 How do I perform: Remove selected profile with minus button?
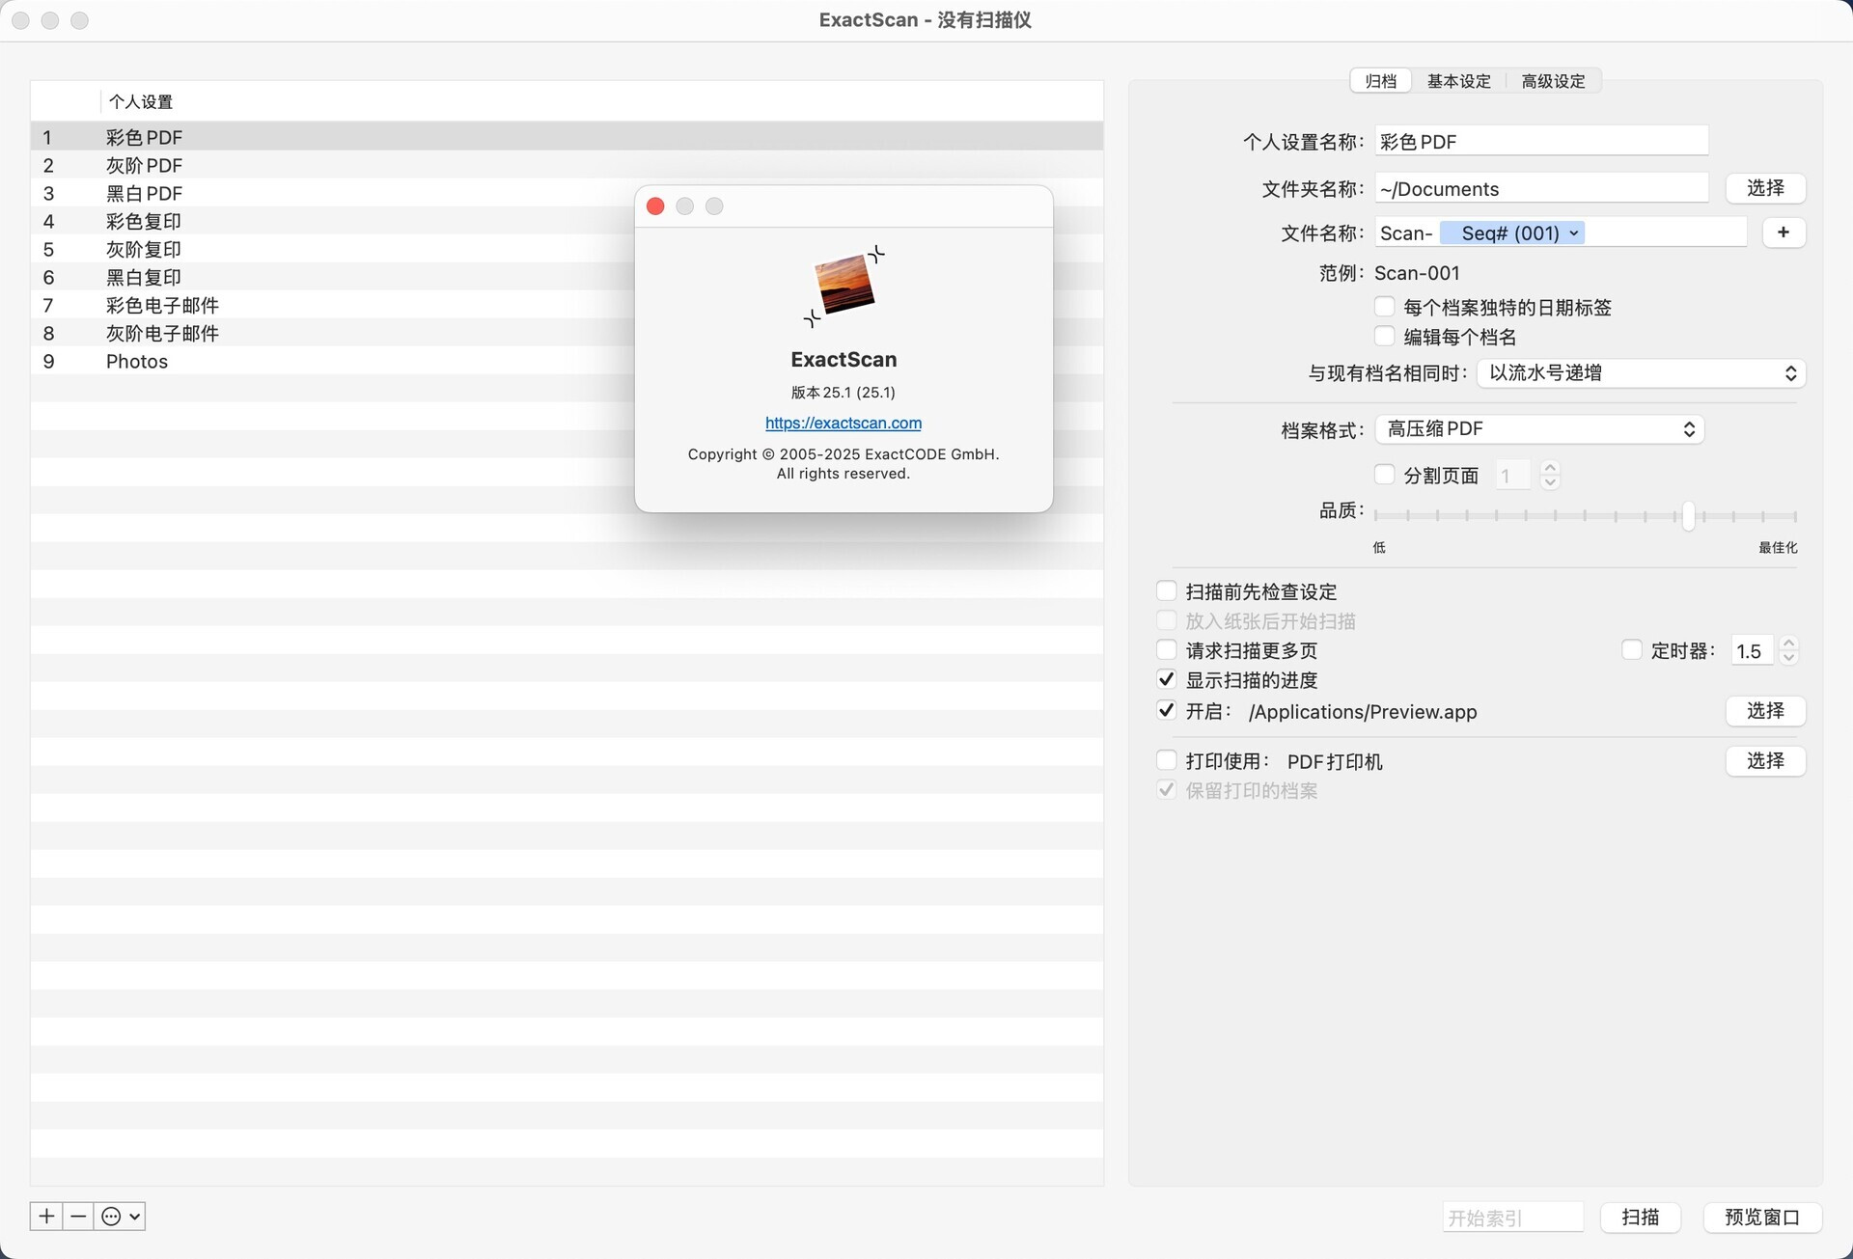[x=78, y=1216]
